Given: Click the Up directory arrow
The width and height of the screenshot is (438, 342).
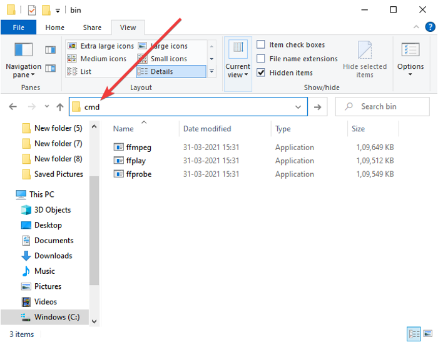Looking at the screenshot, I should click(60, 107).
